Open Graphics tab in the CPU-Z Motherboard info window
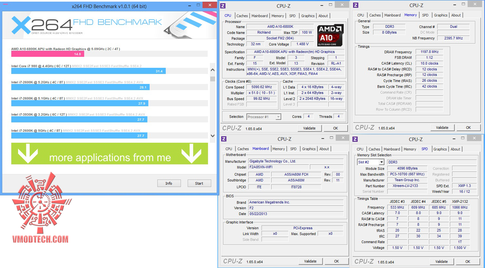The width and height of the screenshot is (485, 268). pyautogui.click(x=309, y=149)
